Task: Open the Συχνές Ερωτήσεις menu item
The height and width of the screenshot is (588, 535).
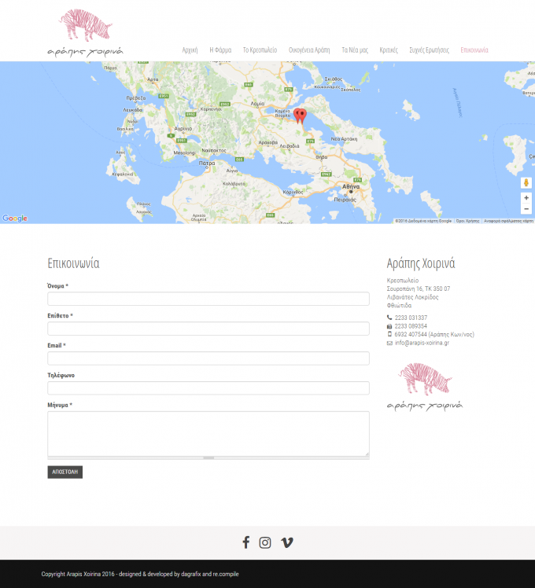Action: click(429, 50)
